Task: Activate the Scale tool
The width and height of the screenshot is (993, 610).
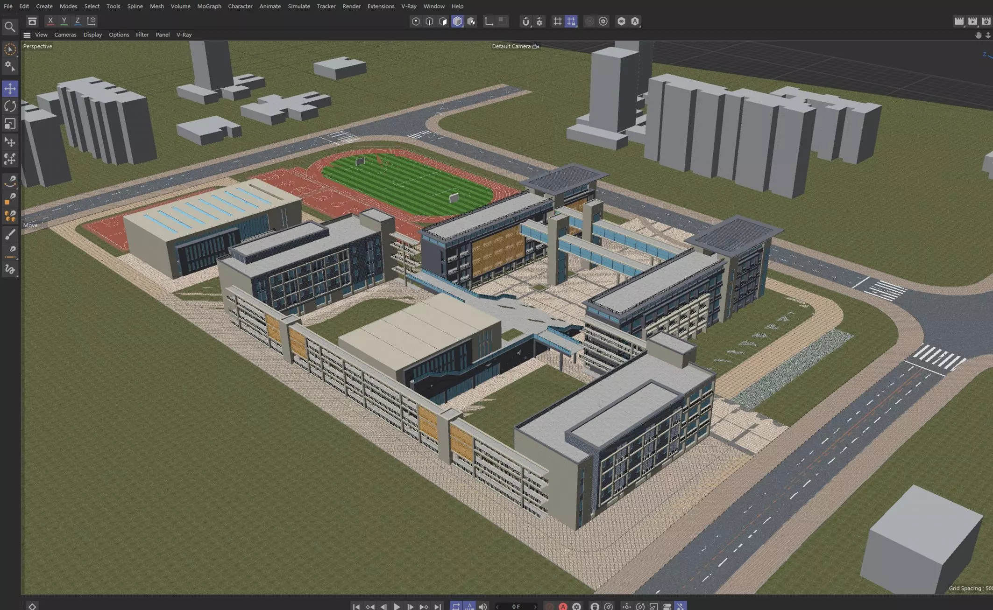Action: coord(10,124)
